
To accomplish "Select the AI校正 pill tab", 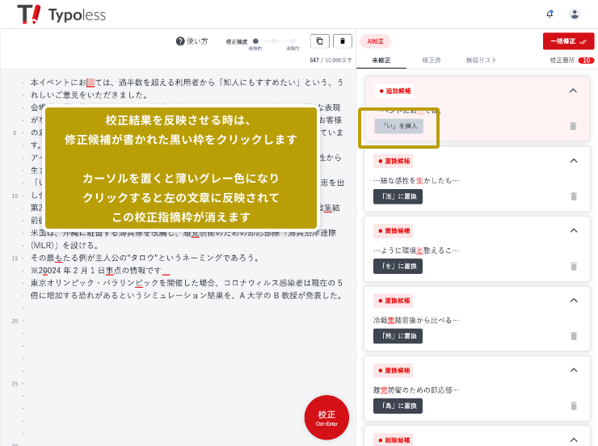I will coord(375,41).
